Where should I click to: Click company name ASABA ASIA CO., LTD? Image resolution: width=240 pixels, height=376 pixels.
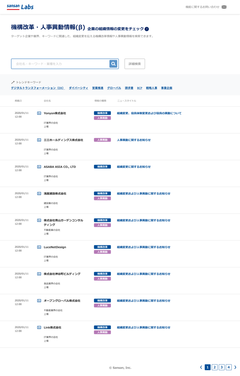click(x=60, y=167)
